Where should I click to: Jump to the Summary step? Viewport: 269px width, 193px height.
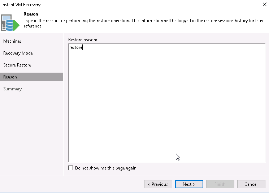13,89
